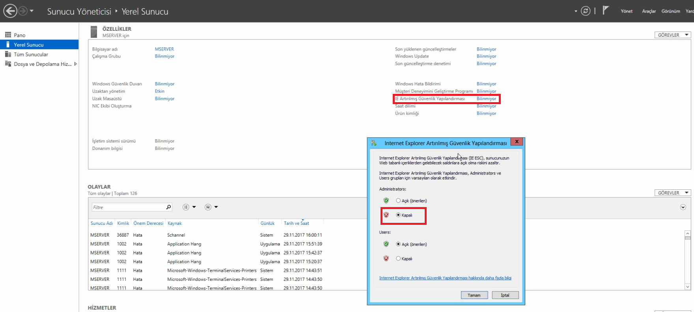Open the IE ESC more info link

pyautogui.click(x=445, y=278)
